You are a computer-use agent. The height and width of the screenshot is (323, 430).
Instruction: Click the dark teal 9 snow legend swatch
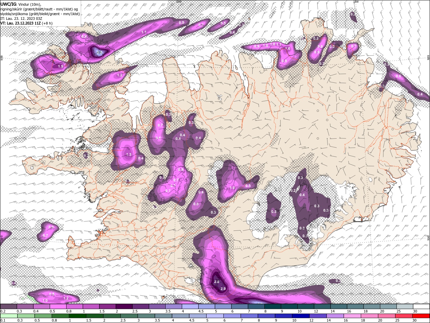pyautogui.click(x=289, y=307)
